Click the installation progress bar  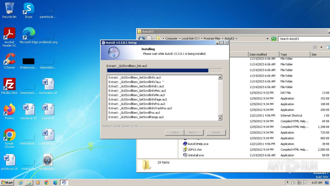(x=164, y=71)
